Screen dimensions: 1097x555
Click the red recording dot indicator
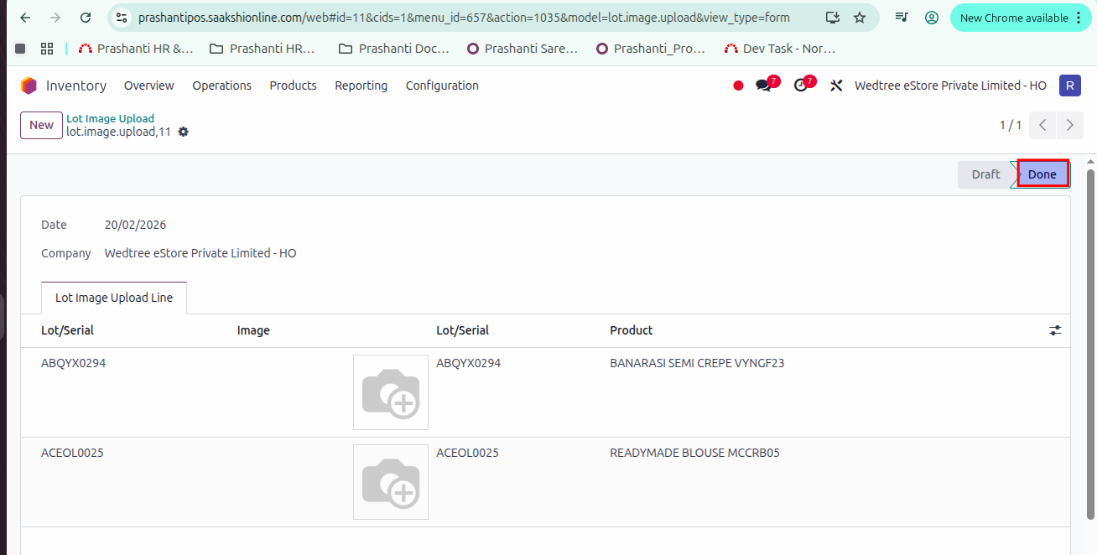point(738,86)
